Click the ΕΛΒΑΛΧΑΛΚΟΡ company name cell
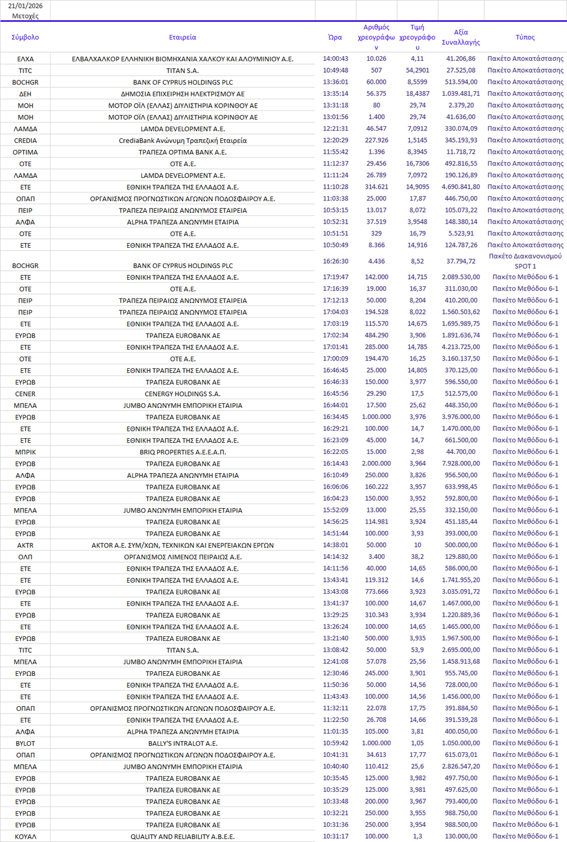This screenshot has height=842, width=567. coord(183,59)
